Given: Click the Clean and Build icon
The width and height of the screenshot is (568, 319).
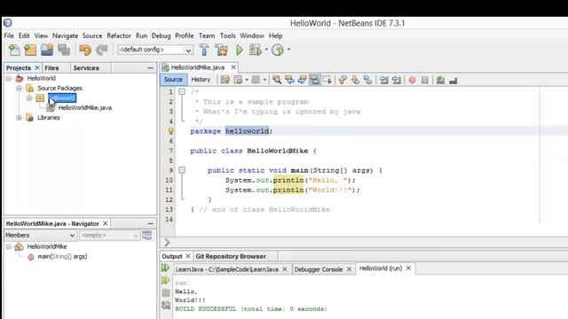Looking at the screenshot, I should pyautogui.click(x=221, y=50).
